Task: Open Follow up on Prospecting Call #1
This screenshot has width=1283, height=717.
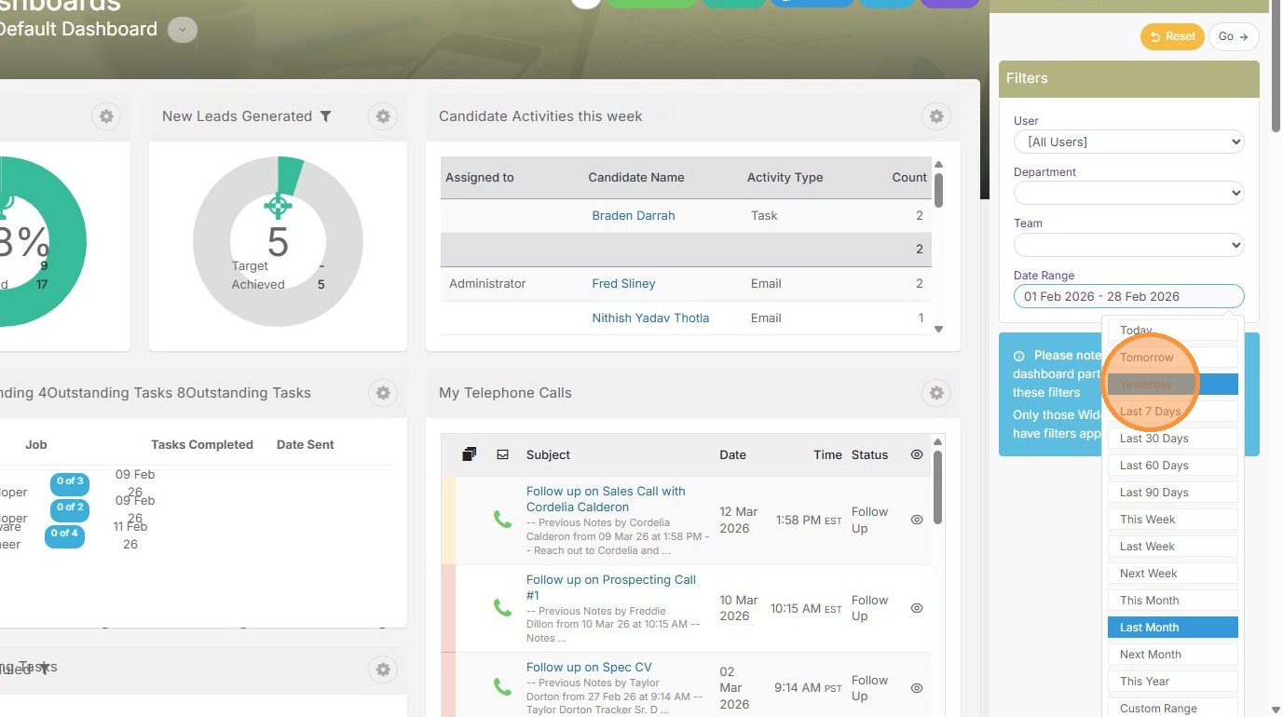Action: (611, 588)
